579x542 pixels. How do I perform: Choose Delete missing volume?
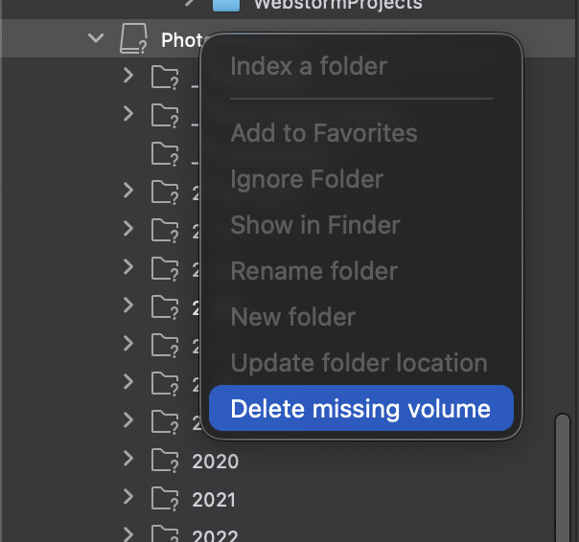click(361, 408)
